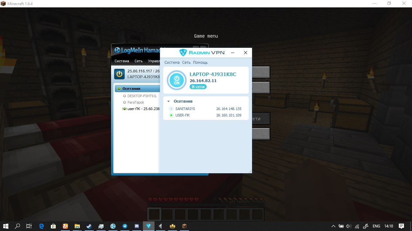
Task: Click the Осетяния network name in Radmin VPN
Action: tap(183, 101)
